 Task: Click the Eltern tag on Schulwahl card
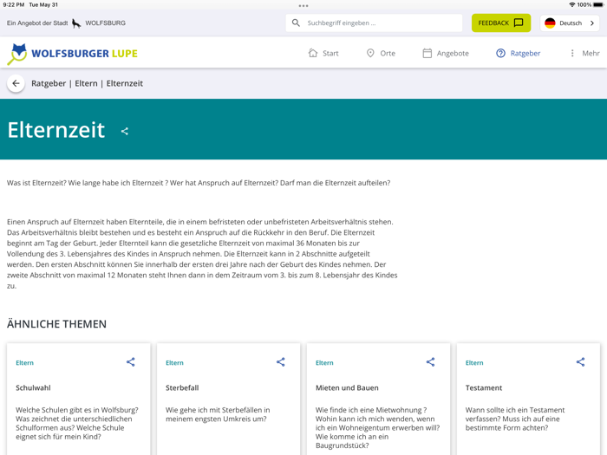pyautogui.click(x=25, y=363)
